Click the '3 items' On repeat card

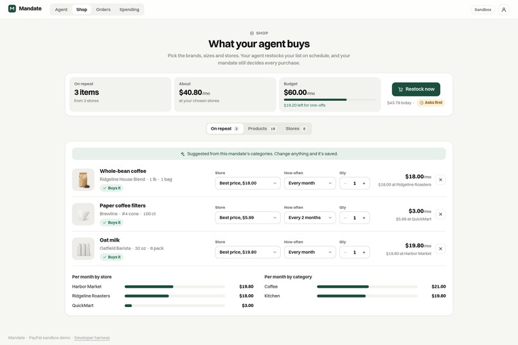tap(120, 94)
